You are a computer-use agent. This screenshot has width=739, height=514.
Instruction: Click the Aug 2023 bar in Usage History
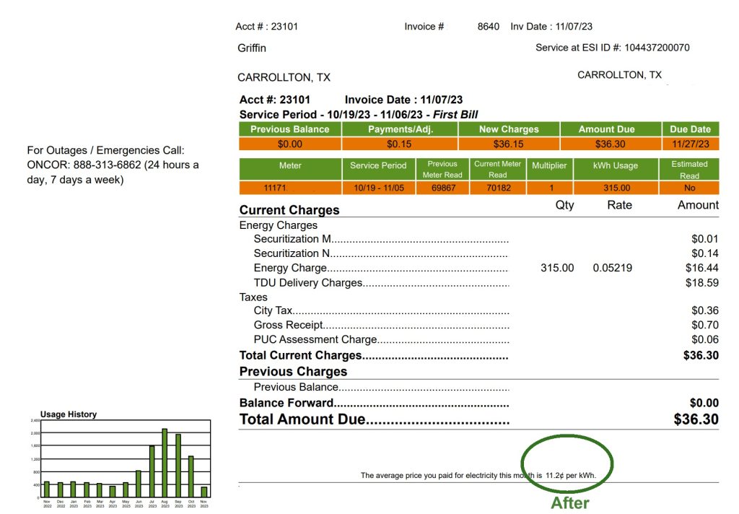(165, 463)
